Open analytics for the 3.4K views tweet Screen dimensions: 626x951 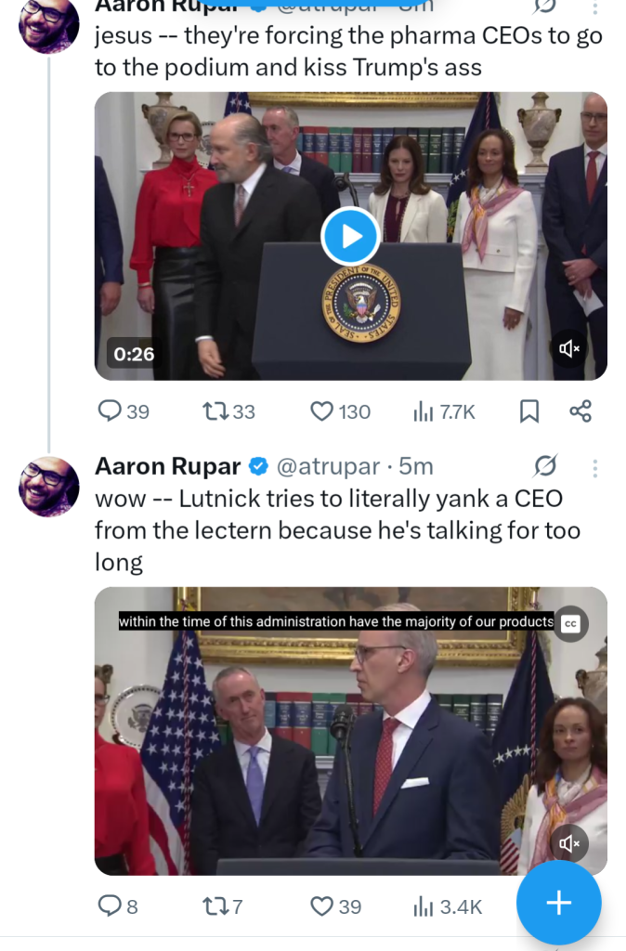click(x=424, y=905)
